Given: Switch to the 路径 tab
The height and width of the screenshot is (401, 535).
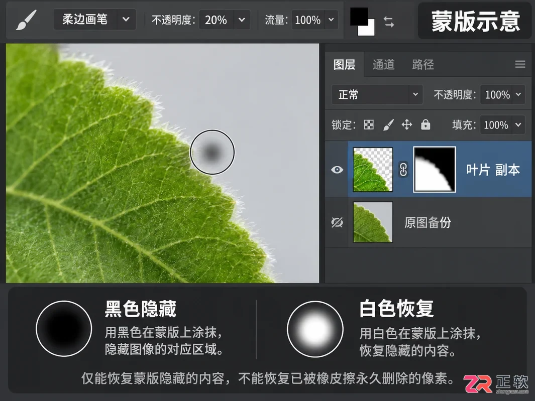Looking at the screenshot, I should click(423, 64).
